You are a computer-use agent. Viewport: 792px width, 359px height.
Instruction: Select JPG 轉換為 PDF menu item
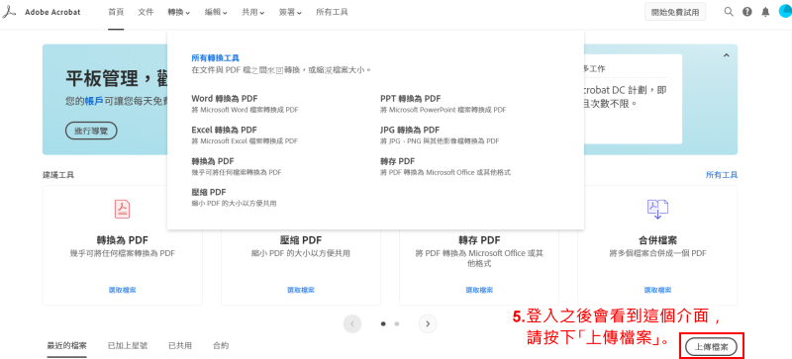410,130
